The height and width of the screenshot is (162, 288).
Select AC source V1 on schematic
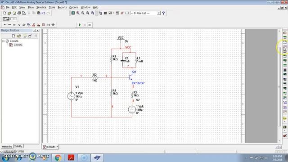click(x=71, y=96)
